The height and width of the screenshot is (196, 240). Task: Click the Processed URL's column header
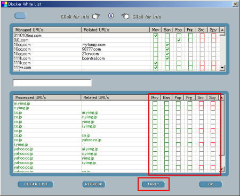pyautogui.click(x=47, y=97)
